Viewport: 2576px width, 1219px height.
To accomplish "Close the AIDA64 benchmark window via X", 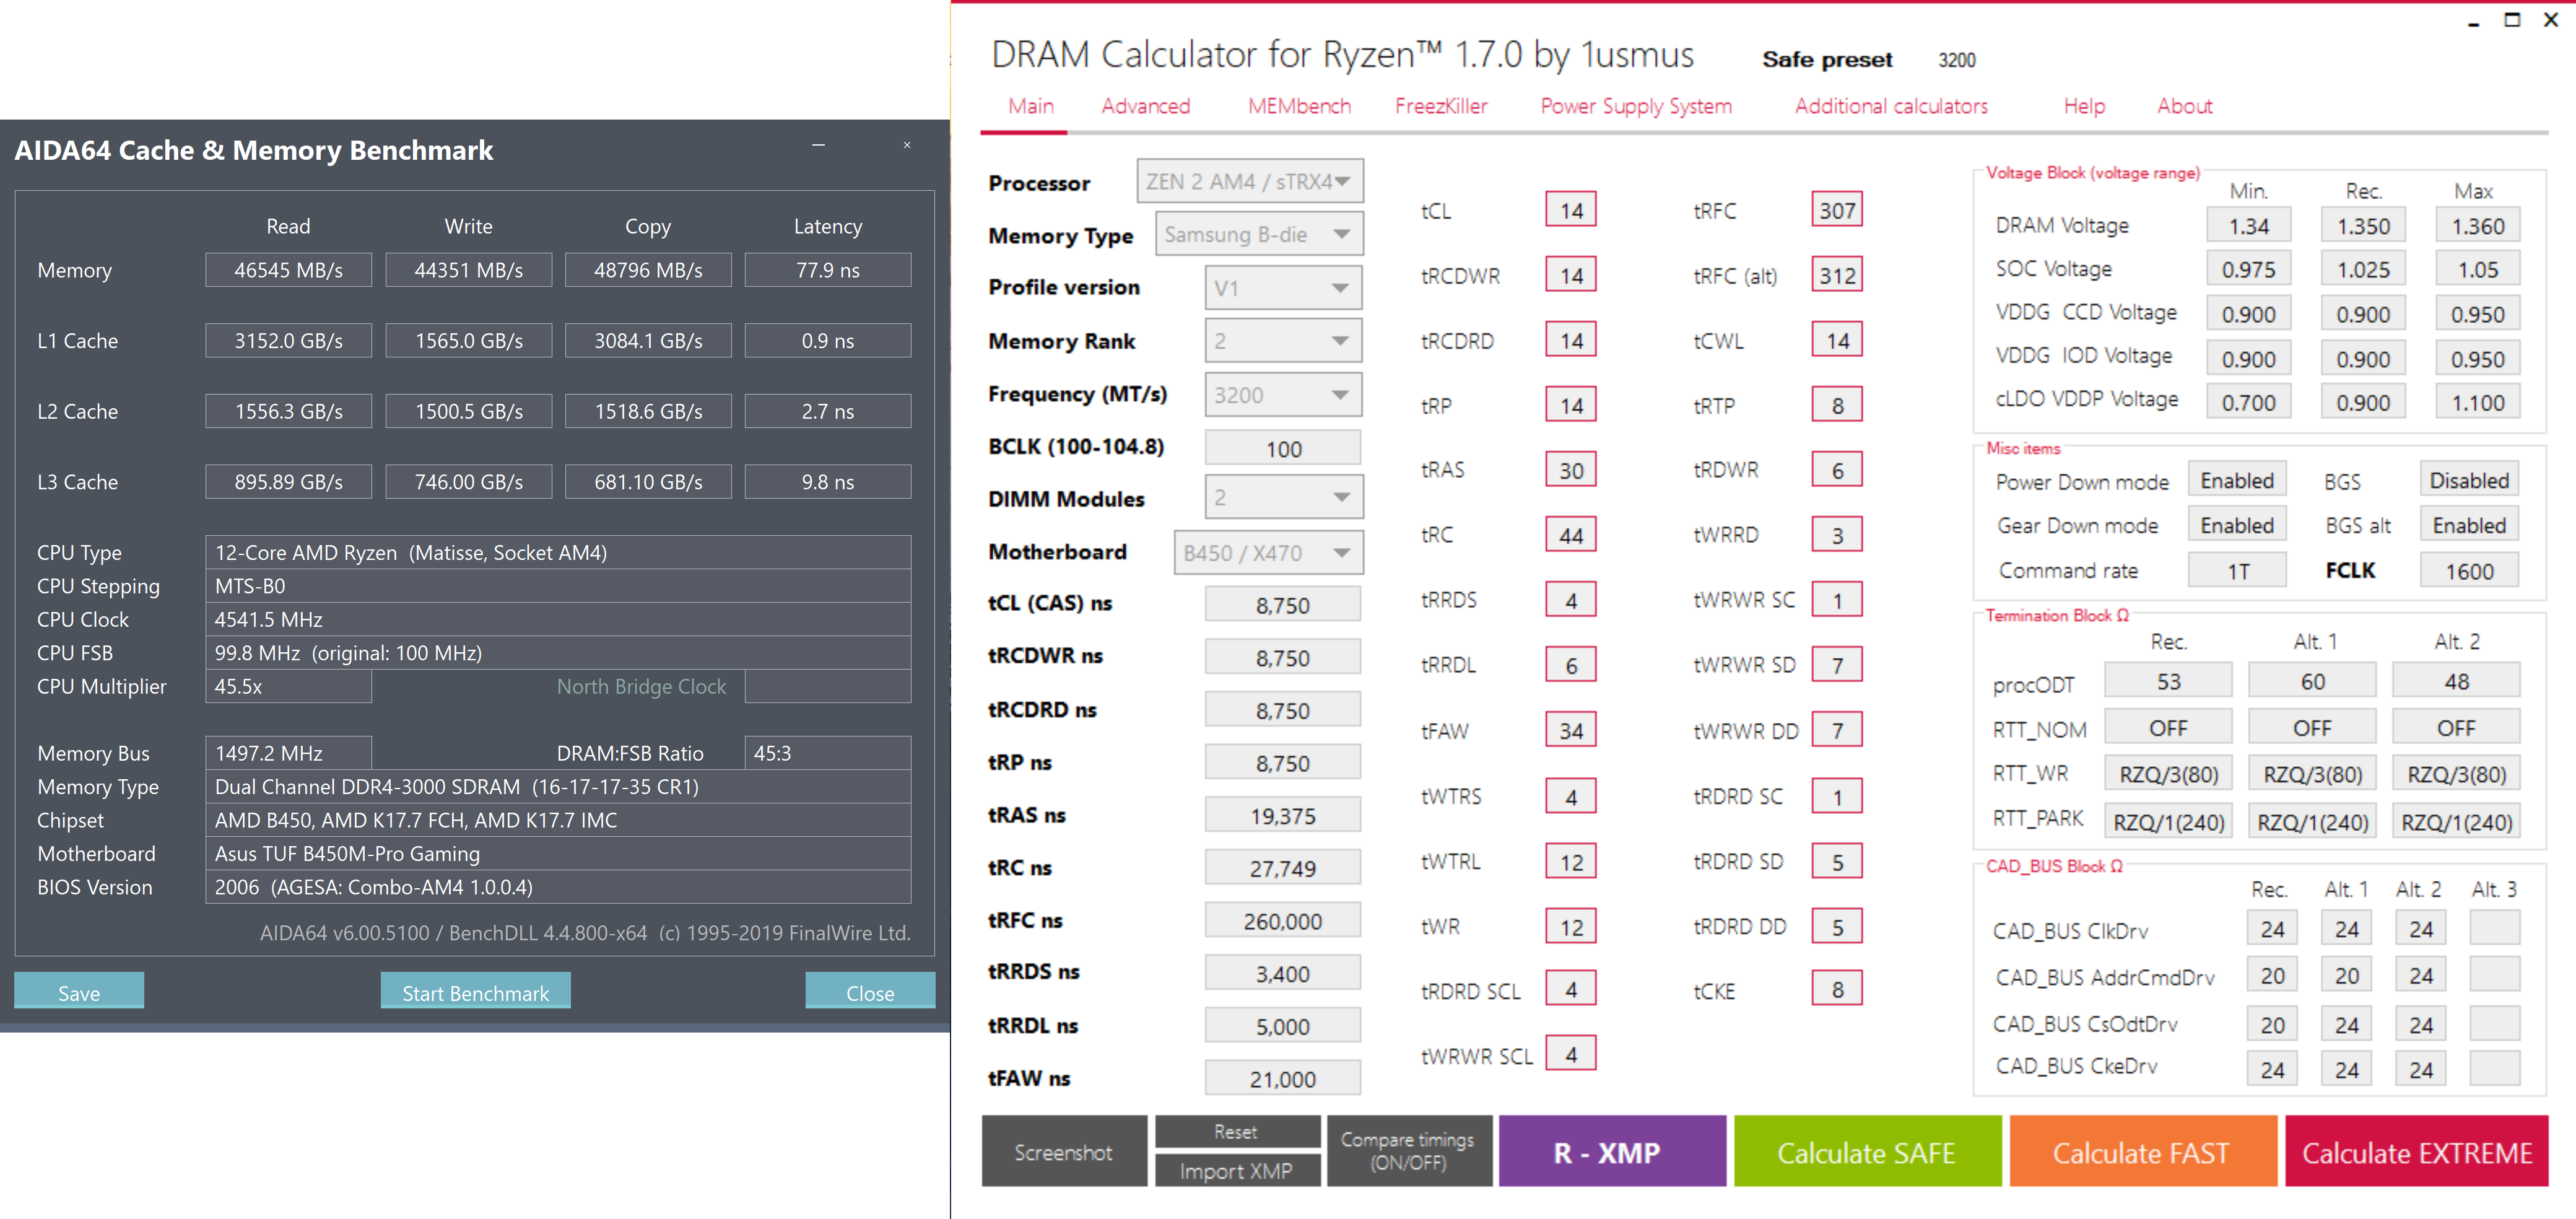I will [x=907, y=146].
